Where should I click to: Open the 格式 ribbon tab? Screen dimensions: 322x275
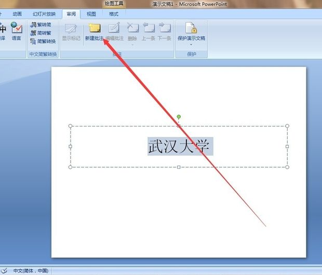click(x=114, y=14)
